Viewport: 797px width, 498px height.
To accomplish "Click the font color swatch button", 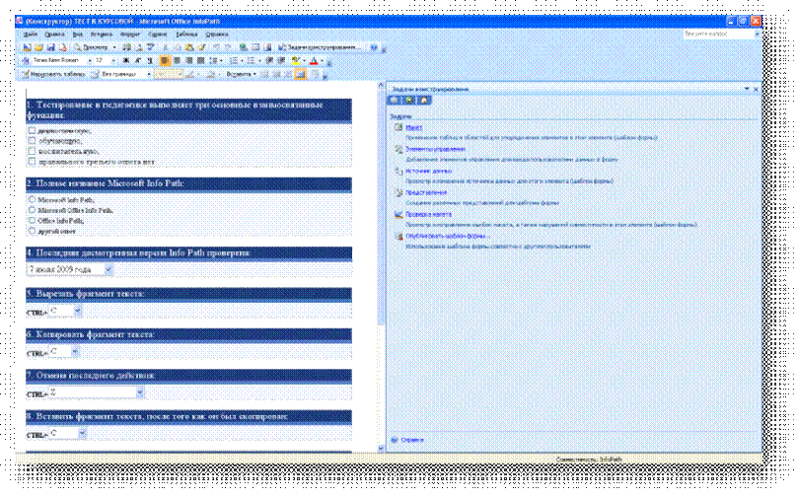I will (314, 60).
